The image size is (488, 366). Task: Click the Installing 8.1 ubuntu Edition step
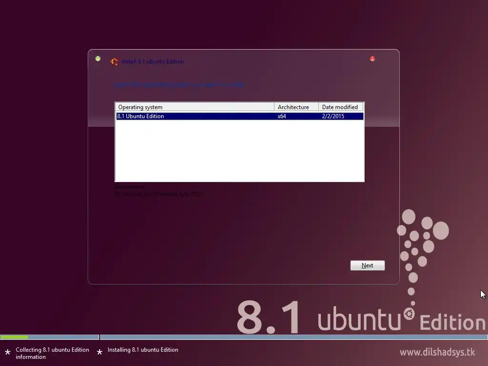coord(143,350)
